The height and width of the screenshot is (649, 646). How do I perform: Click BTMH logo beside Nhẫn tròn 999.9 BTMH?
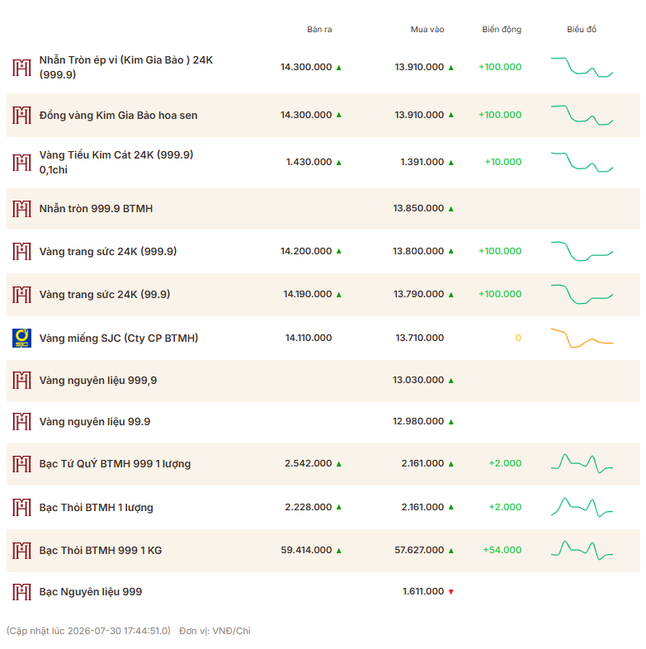(21, 209)
